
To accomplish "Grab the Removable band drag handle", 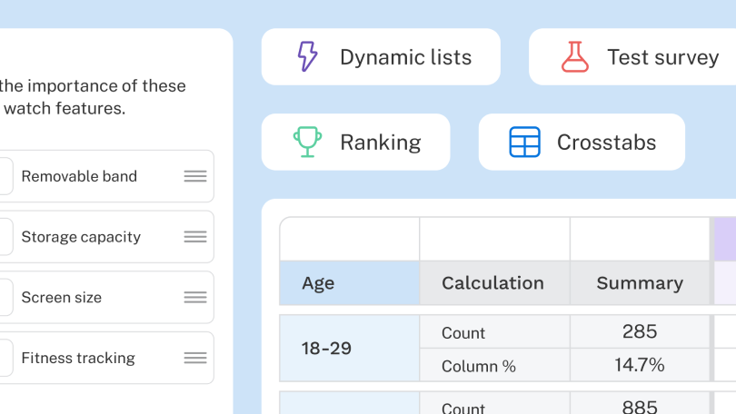I will click(x=195, y=176).
